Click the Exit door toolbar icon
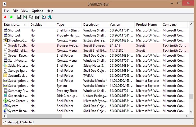196x127 pixels. [50, 17]
